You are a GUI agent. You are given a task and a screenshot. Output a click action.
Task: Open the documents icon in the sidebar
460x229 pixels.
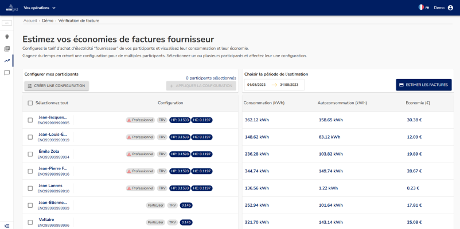pos(7,49)
